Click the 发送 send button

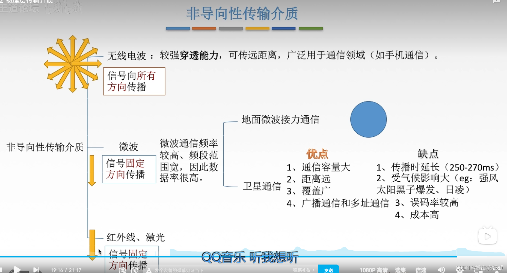click(x=328, y=269)
